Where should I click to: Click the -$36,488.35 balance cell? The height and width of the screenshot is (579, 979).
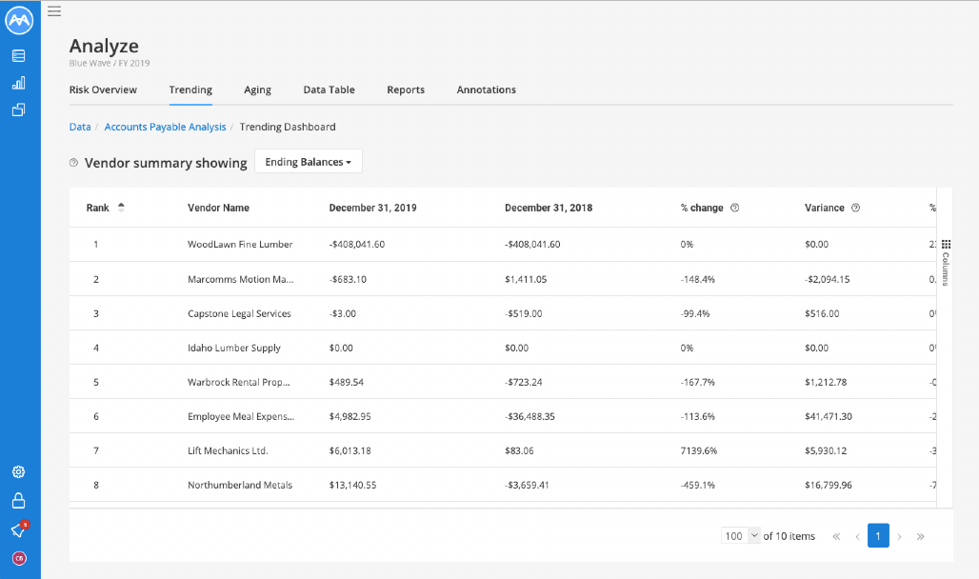(530, 416)
